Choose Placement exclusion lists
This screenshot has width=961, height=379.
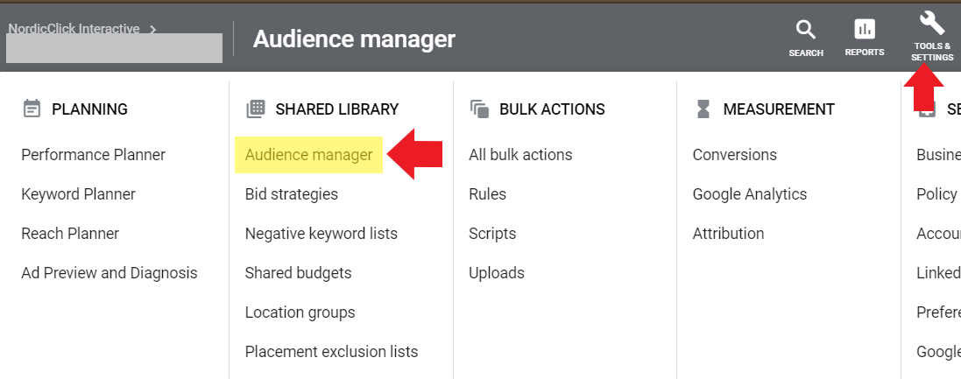[331, 352]
